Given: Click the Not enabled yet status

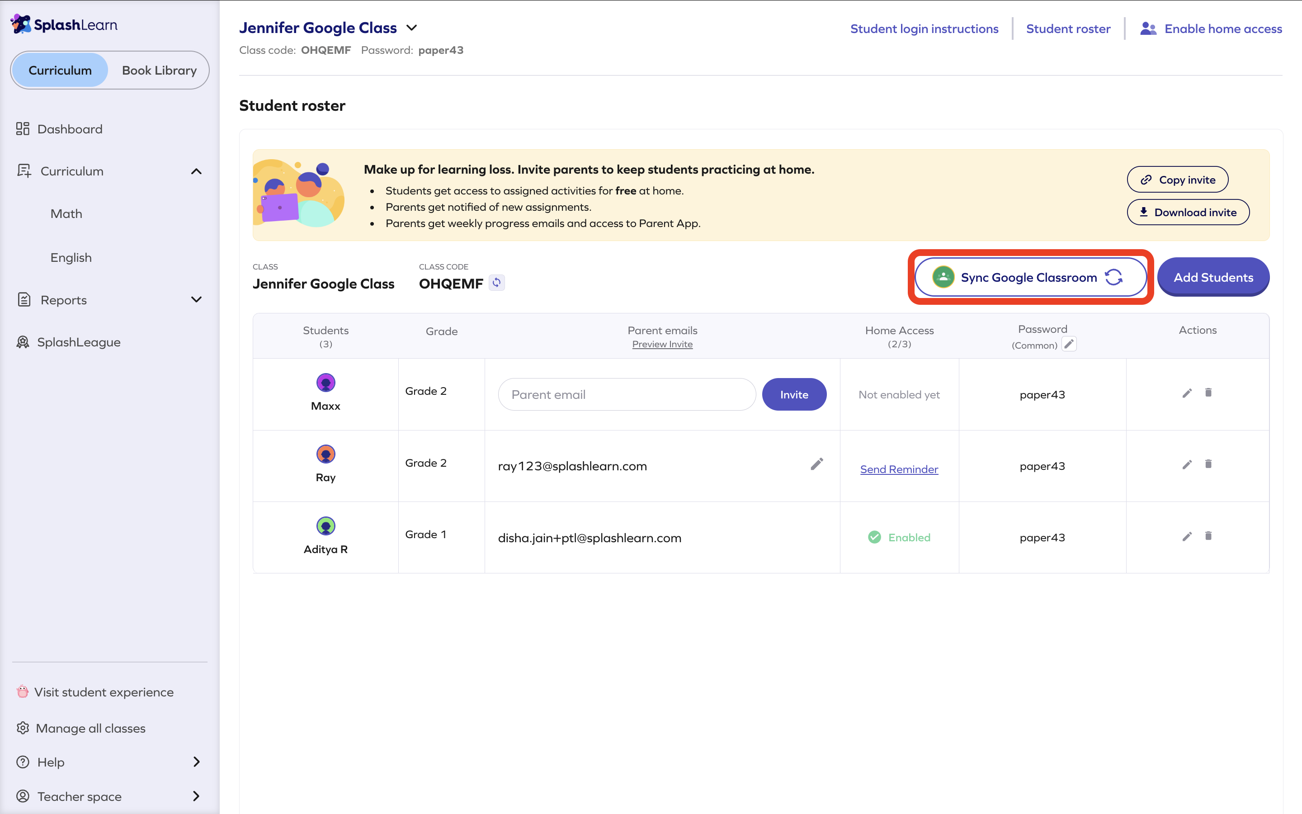Looking at the screenshot, I should [899, 395].
